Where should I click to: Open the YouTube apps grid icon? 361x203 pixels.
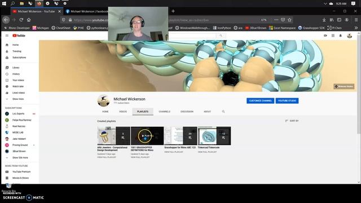tap(333, 36)
